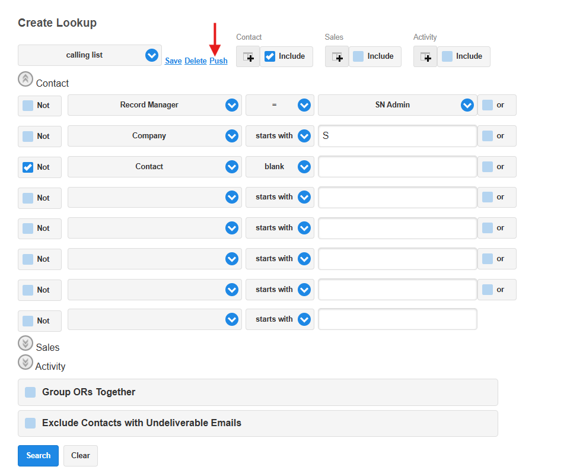
Task: Check Not in the last criteria row
Action: pos(28,321)
